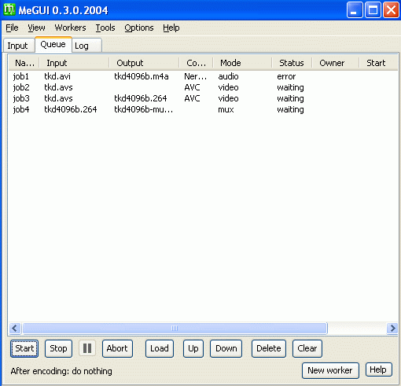Viewport: 401px width, 386px height.
Task: Click the MeGUI title bar app icon
Action: (9, 9)
